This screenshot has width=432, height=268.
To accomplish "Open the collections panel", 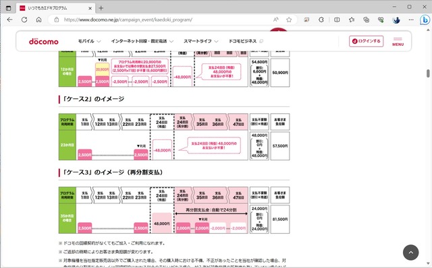I will click(x=366, y=20).
